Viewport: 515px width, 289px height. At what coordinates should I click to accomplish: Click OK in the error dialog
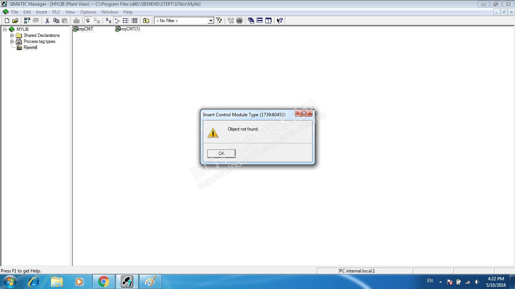[221, 153]
